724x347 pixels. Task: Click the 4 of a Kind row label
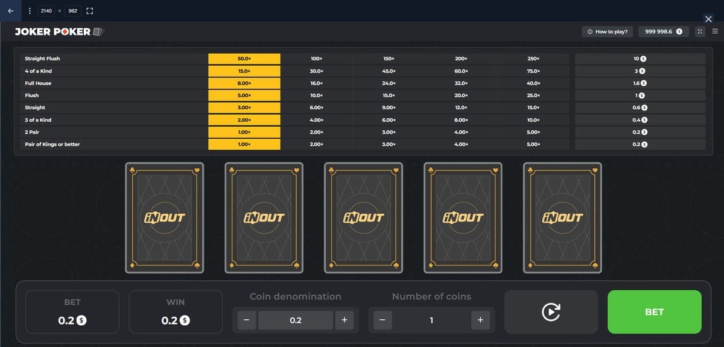tap(38, 71)
